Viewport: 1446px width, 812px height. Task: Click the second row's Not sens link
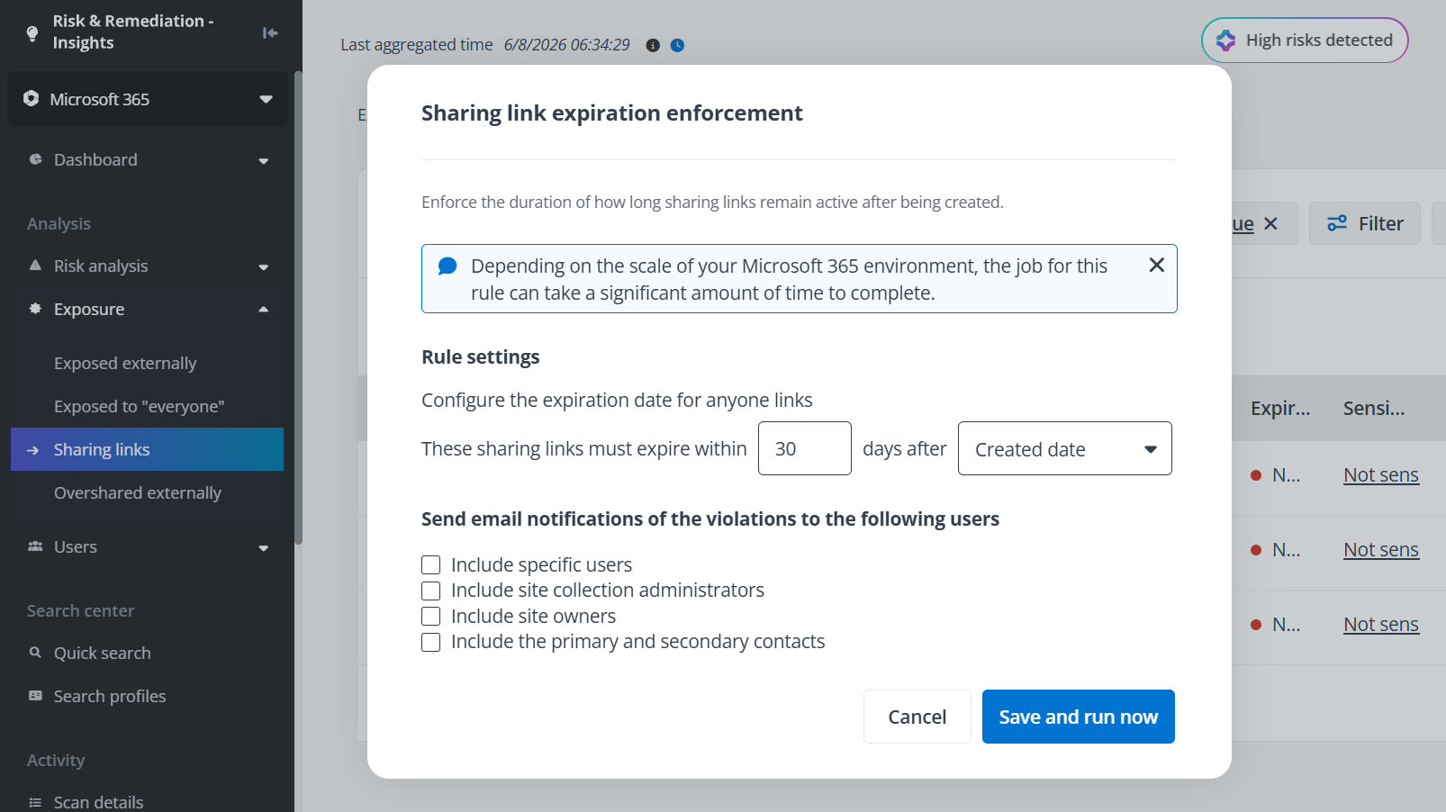[1381, 550]
